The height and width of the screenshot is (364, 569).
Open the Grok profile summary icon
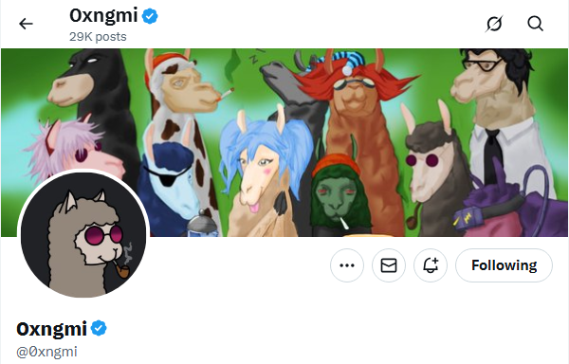click(494, 24)
